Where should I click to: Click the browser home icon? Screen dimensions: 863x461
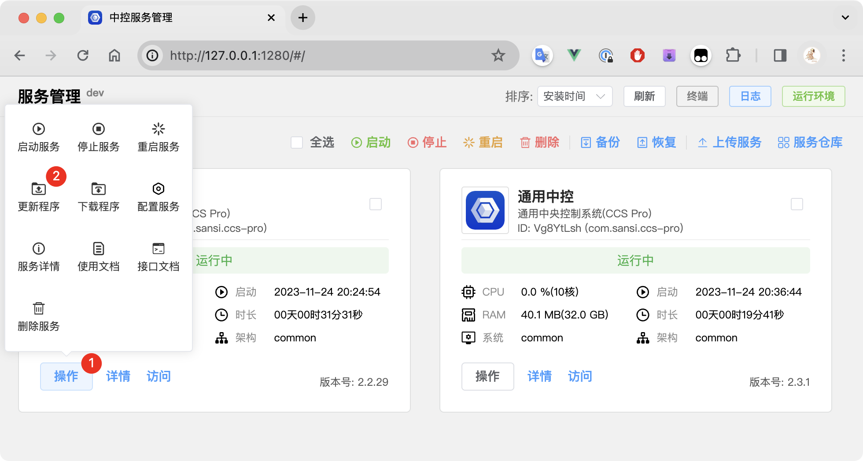[114, 55]
